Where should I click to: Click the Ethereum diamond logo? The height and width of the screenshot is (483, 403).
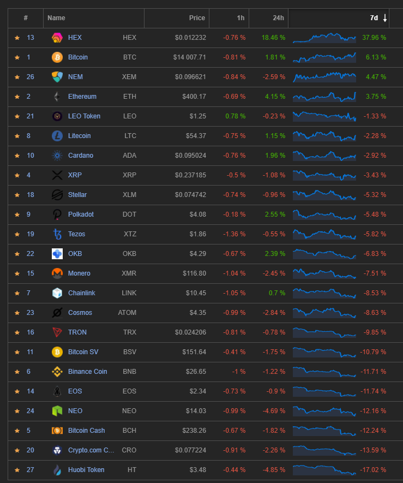tap(57, 97)
